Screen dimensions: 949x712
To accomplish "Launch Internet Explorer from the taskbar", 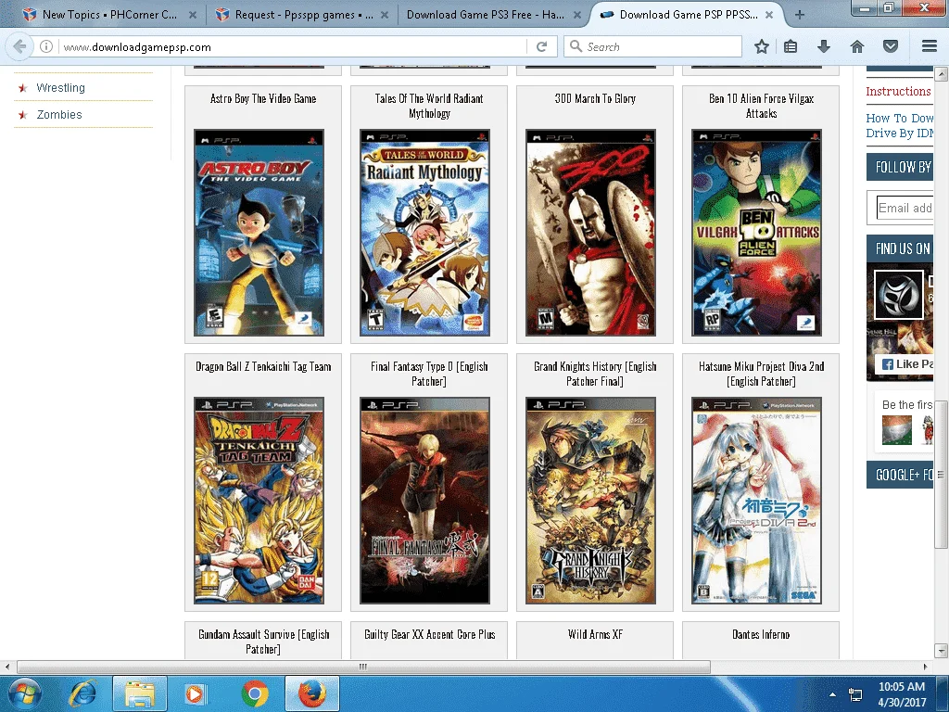I will point(82,693).
